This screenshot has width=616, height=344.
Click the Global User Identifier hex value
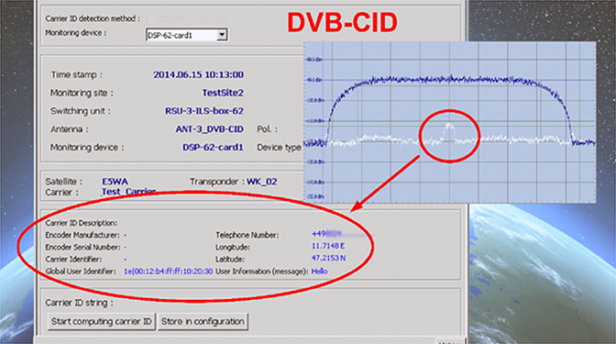168,272
